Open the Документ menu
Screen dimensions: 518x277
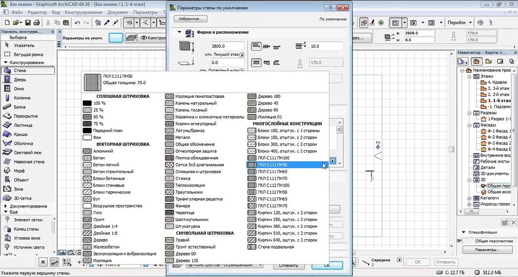point(118,12)
